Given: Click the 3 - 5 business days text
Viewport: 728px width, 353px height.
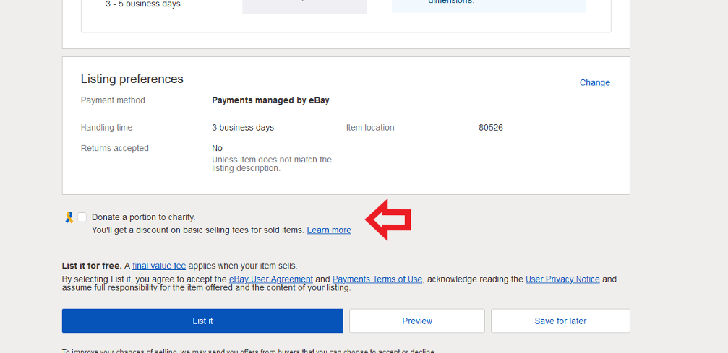Looking at the screenshot, I should tap(143, 4).
